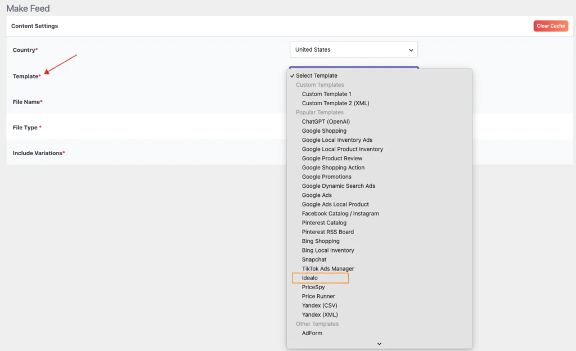Click the scroll-down chevron in template list

coord(380,344)
